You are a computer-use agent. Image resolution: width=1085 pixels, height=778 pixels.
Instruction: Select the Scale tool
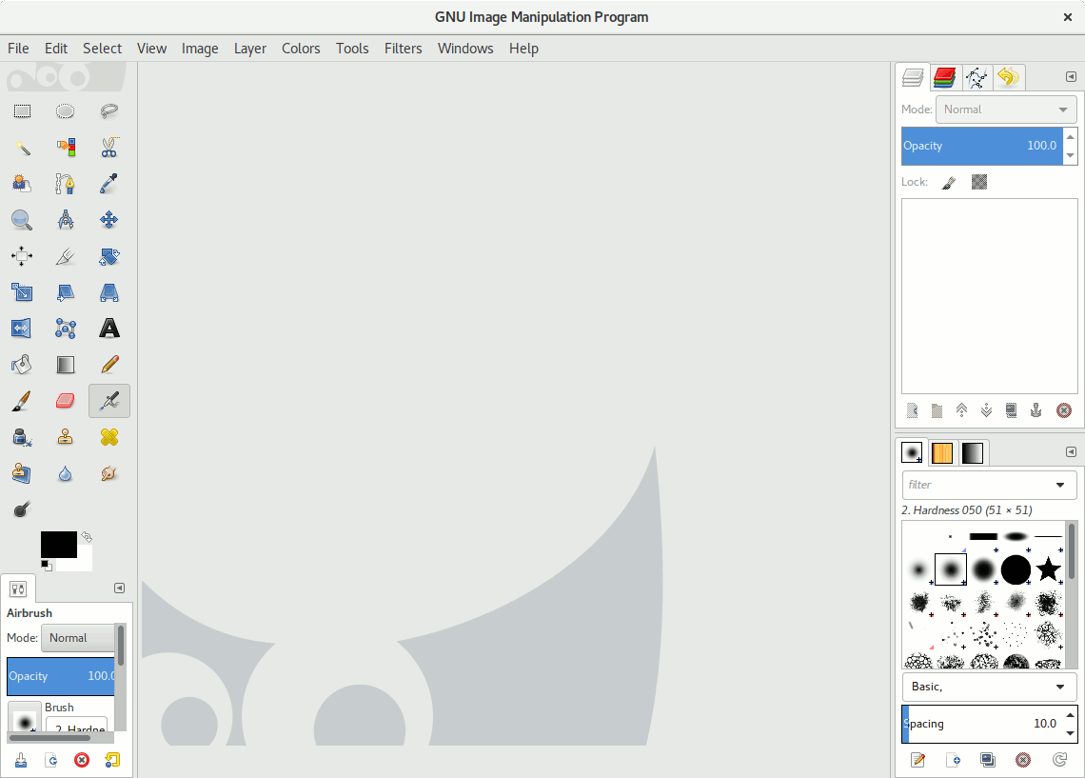22,292
